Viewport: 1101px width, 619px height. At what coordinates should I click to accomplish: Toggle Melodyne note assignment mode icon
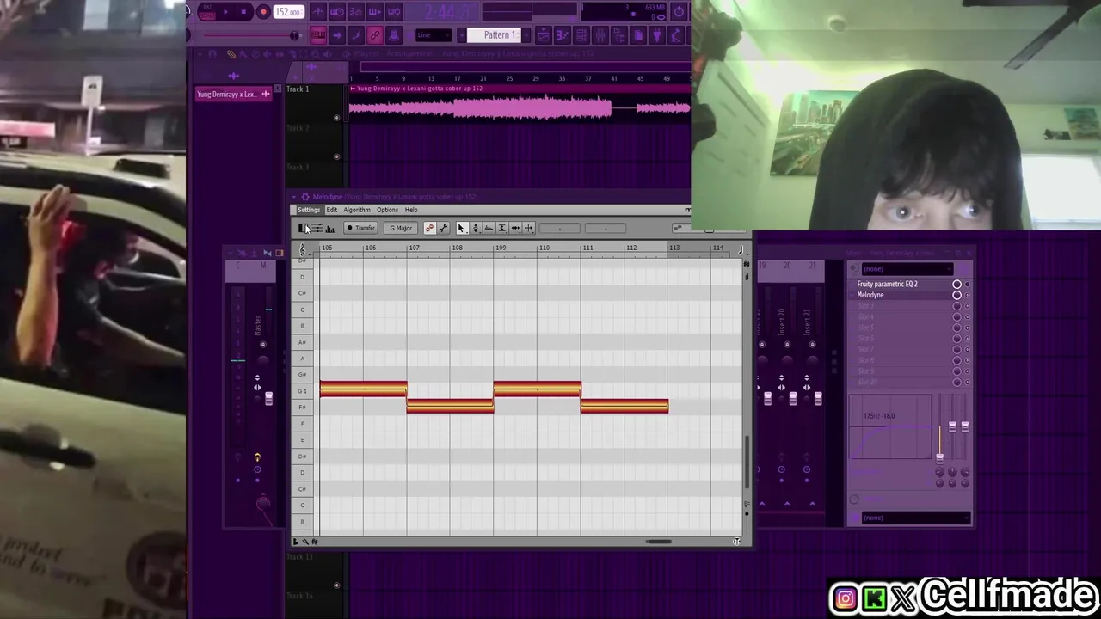tap(430, 228)
